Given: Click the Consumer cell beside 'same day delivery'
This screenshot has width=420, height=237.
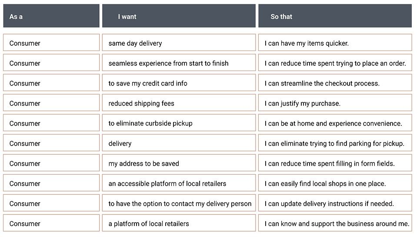Looking at the screenshot, I should (x=51, y=42).
